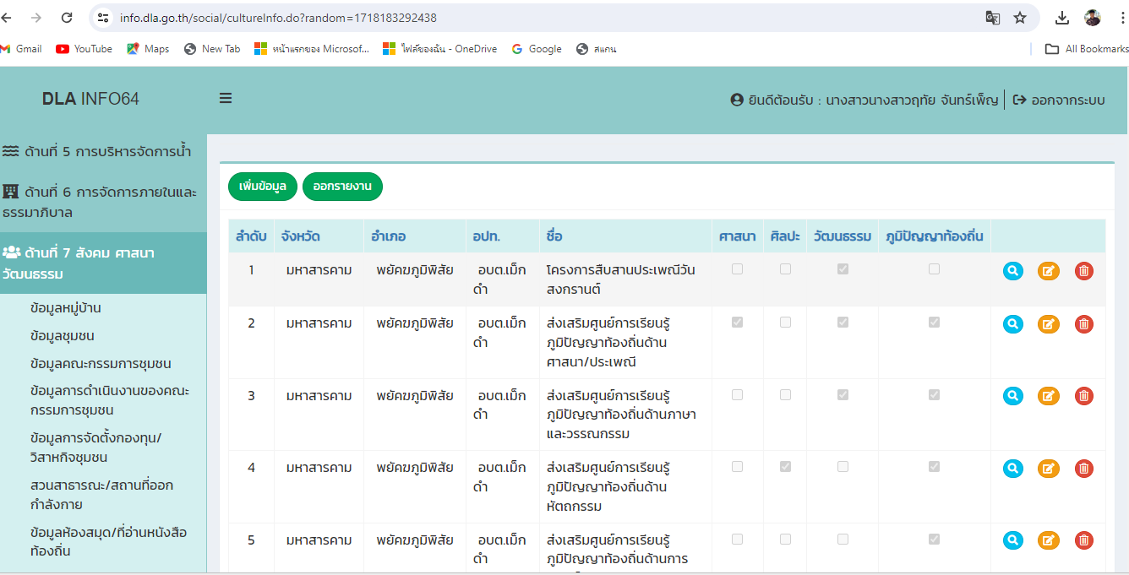Click the browser back arrow

(8, 18)
